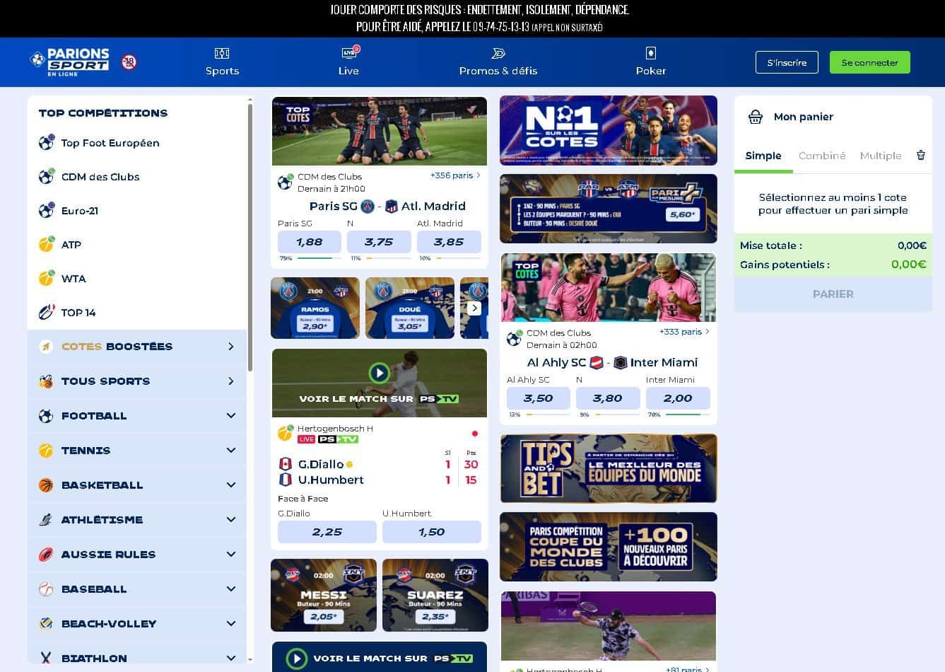Screen dimensions: 945x672
Task: Click the PARIER button
Action: (833, 294)
